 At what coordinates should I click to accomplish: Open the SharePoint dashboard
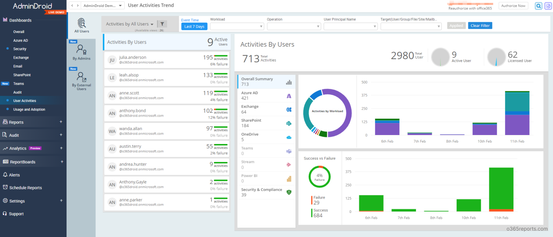[x=22, y=75]
